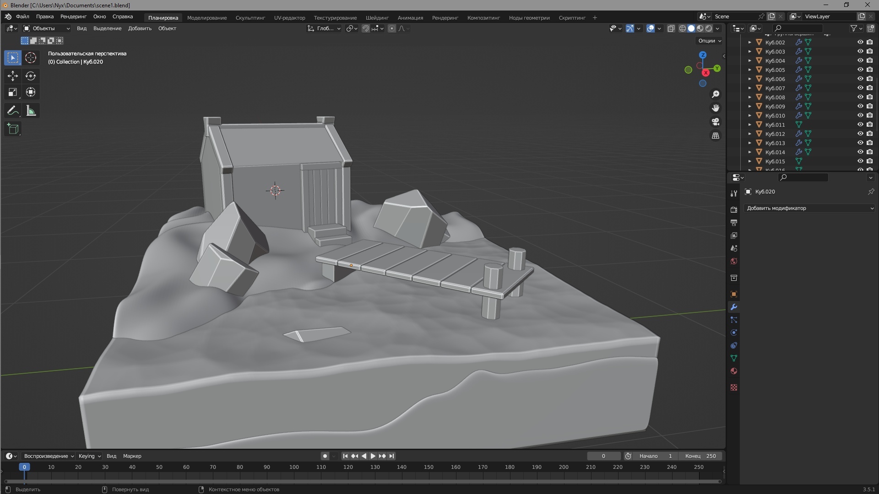Open the Файл menu

(22, 16)
